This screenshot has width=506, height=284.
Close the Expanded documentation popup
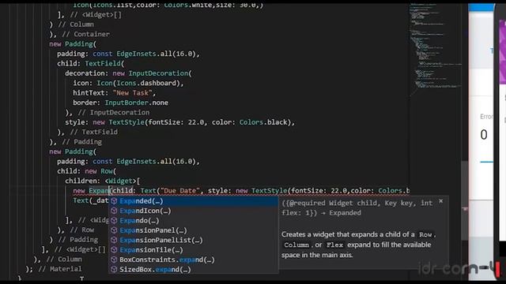click(441, 201)
